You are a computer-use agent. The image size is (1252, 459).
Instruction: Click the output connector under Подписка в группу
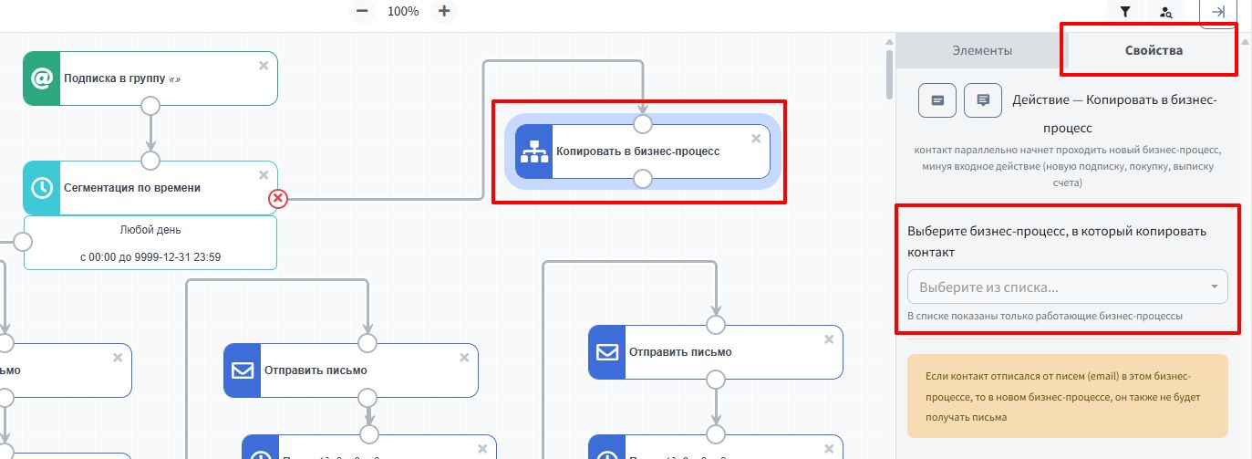coord(150,106)
